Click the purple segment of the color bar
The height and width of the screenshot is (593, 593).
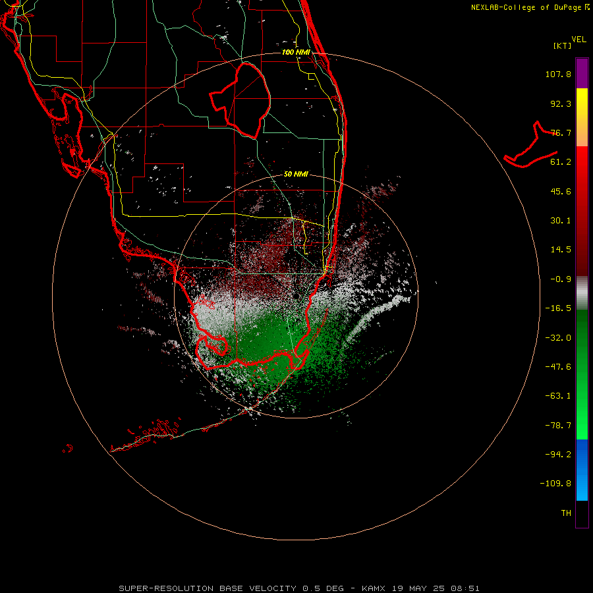coord(582,73)
